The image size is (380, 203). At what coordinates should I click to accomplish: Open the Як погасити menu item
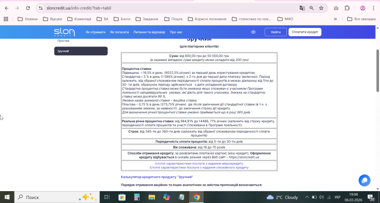119,32
